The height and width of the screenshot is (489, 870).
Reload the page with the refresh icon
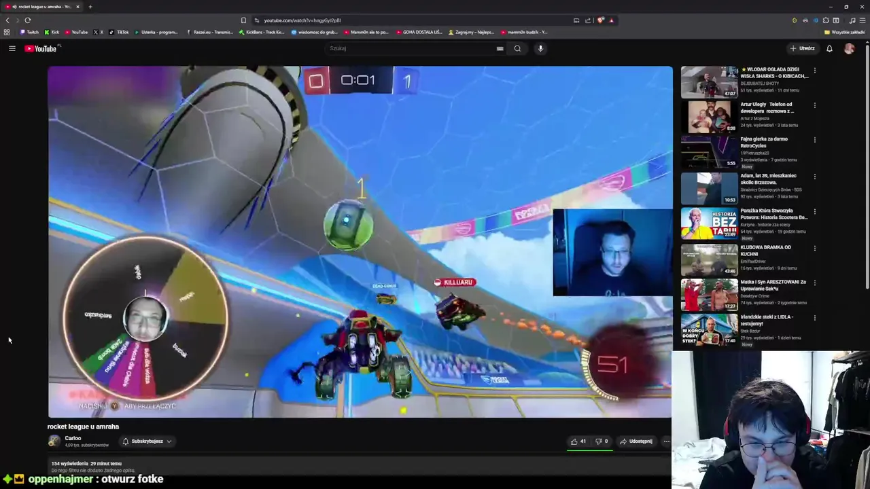pos(28,20)
